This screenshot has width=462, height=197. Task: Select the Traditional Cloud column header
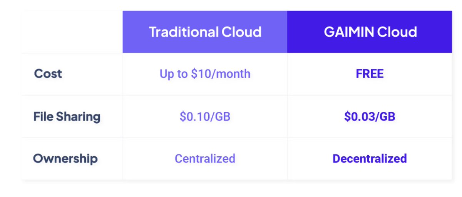pyautogui.click(x=205, y=32)
